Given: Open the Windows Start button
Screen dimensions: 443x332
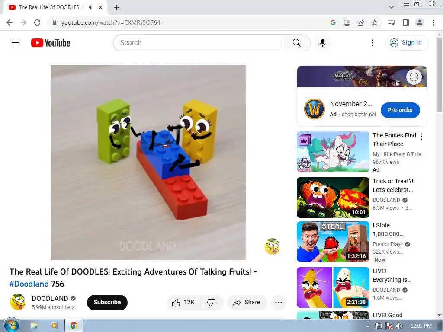Looking at the screenshot, I should click(x=11, y=326).
